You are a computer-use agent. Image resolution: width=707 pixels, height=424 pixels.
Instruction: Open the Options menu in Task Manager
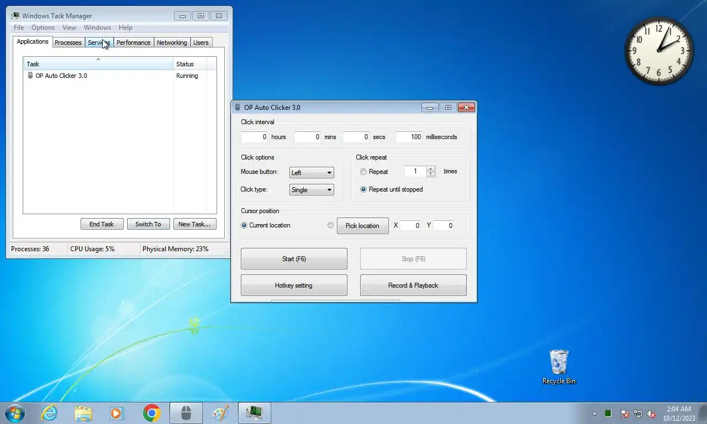click(x=43, y=28)
